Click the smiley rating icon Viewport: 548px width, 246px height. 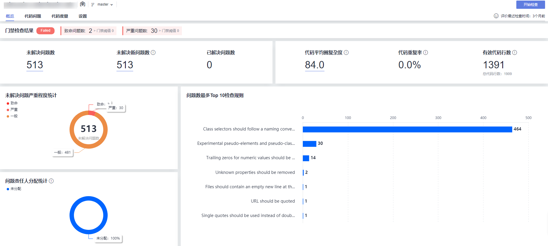[x=496, y=16]
